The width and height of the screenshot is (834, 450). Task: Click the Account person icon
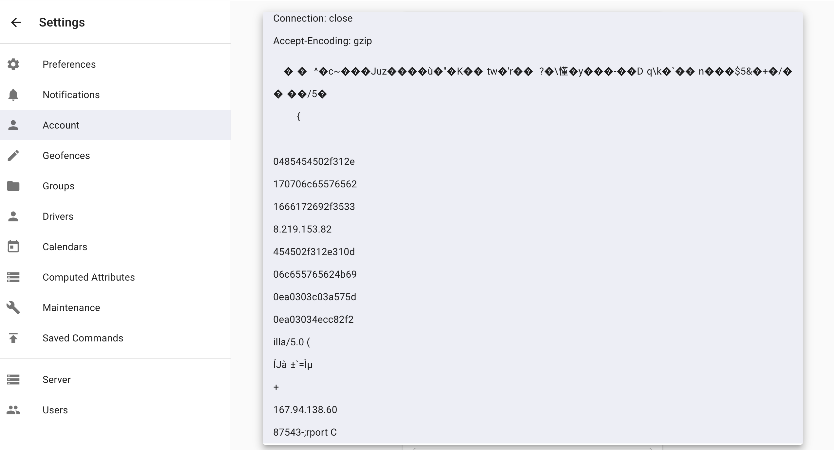13,125
